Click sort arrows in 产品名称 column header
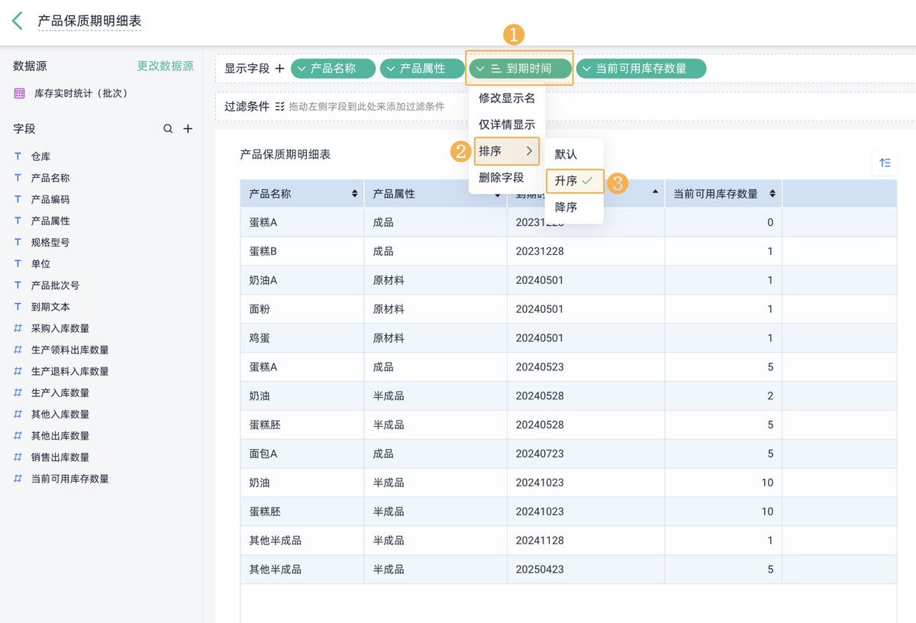This screenshot has width=916, height=623. [x=354, y=194]
